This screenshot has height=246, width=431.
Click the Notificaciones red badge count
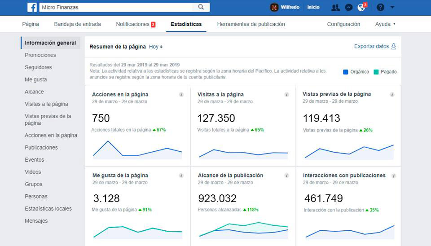(153, 24)
